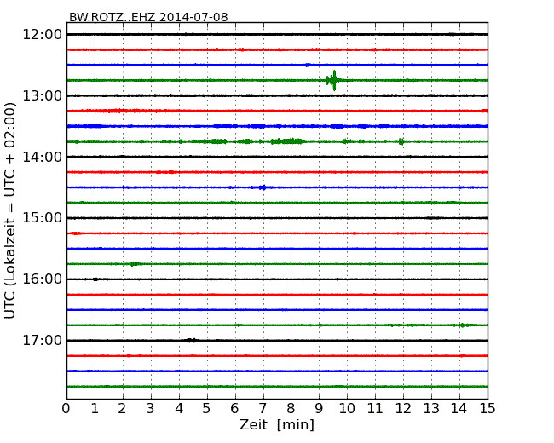Click the 17:00 time axis label
The height and width of the screenshot is (443, 554).
point(43,340)
